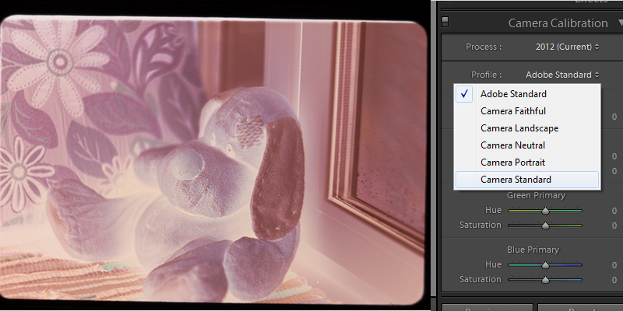The width and height of the screenshot is (623, 311).
Task: Click the Blue Primary Saturation value field
Action: point(614,280)
